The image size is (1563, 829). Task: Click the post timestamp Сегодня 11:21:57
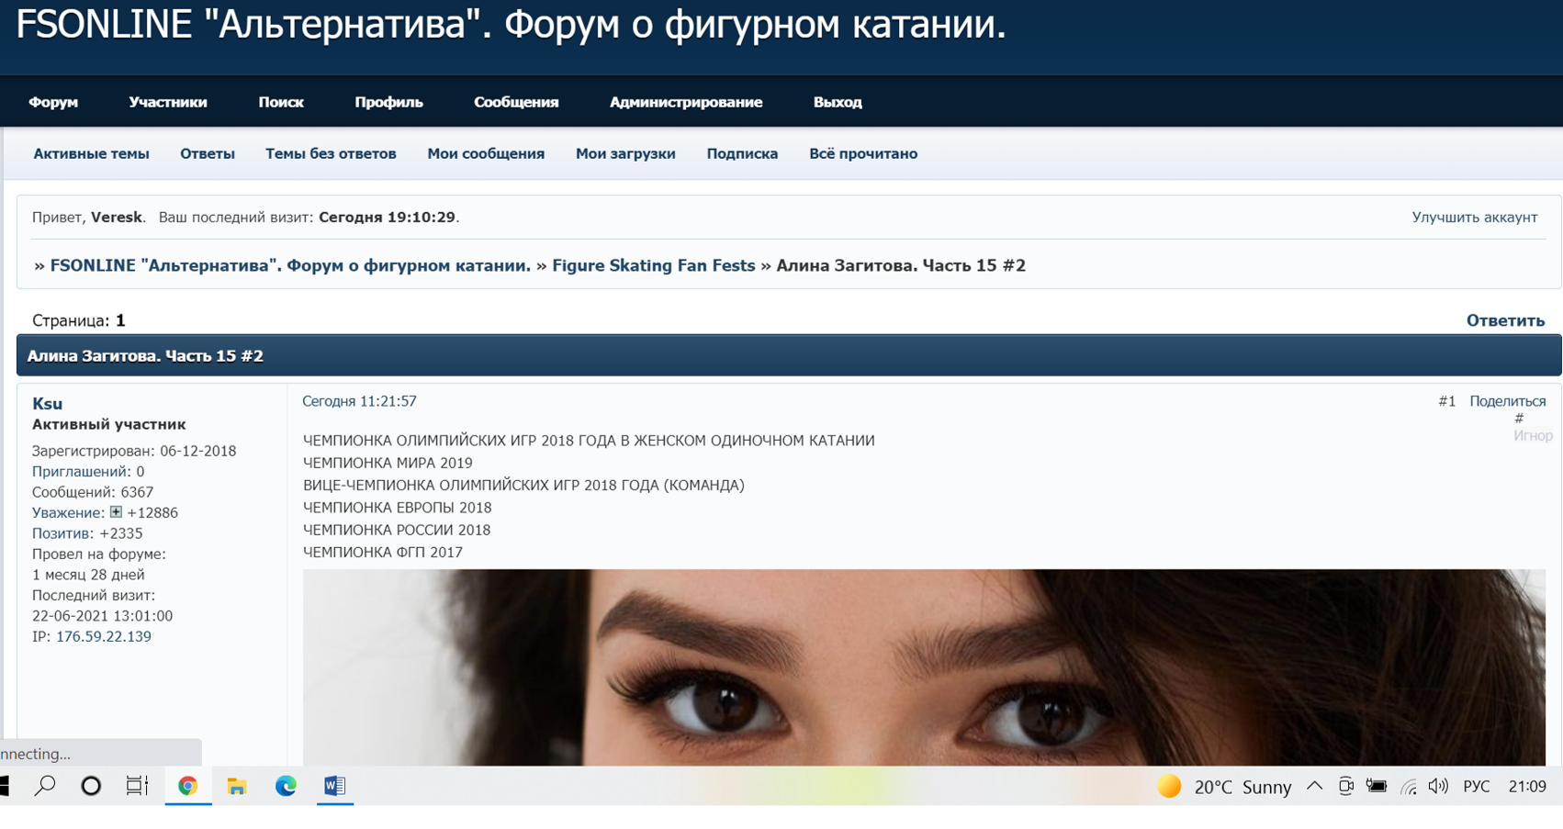point(359,401)
